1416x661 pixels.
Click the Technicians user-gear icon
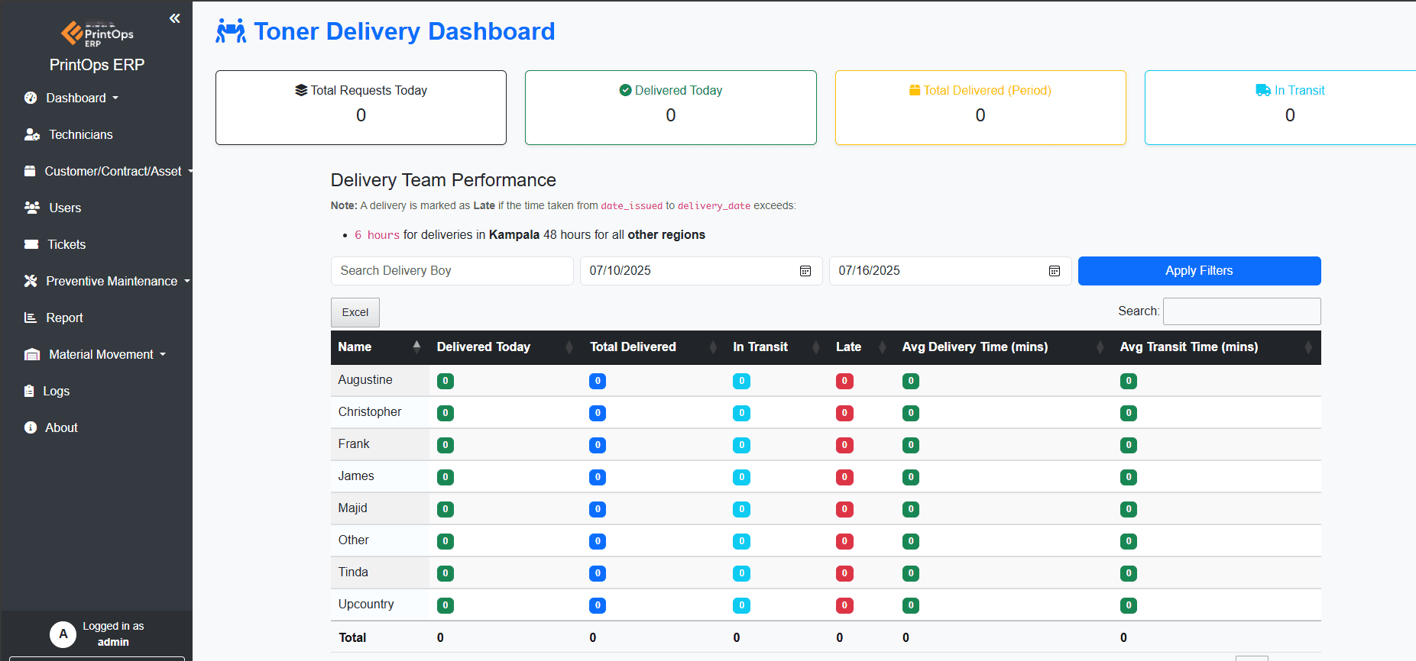click(32, 134)
